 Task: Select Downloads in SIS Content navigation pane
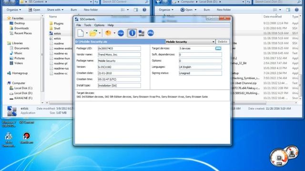pyautogui.click(x=21, y=28)
